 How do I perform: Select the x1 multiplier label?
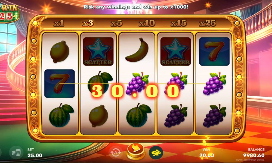tap(59, 23)
